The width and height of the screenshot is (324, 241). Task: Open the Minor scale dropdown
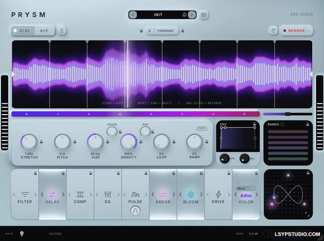(x=245, y=189)
